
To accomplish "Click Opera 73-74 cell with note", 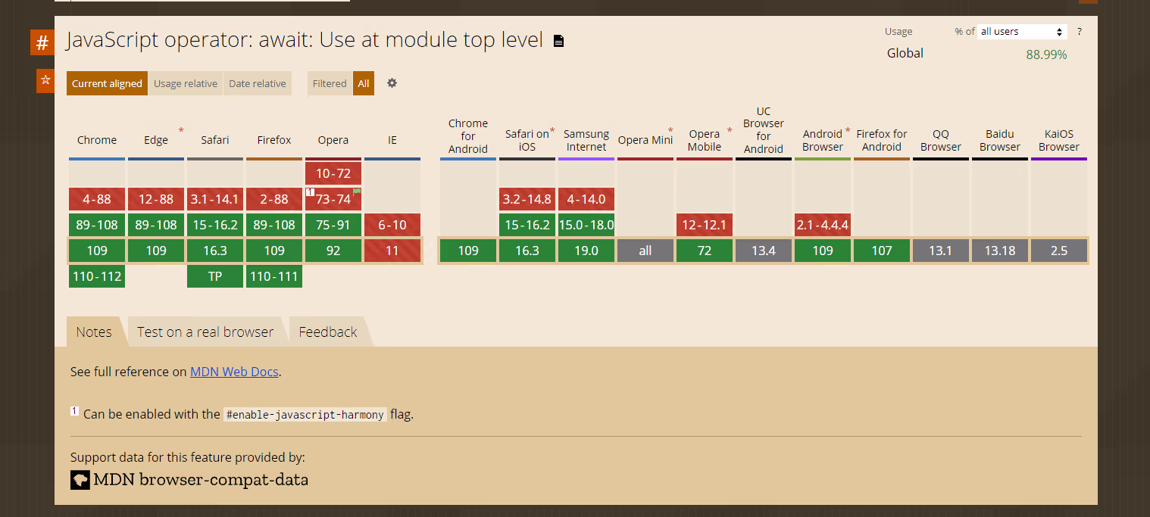I will (333, 199).
